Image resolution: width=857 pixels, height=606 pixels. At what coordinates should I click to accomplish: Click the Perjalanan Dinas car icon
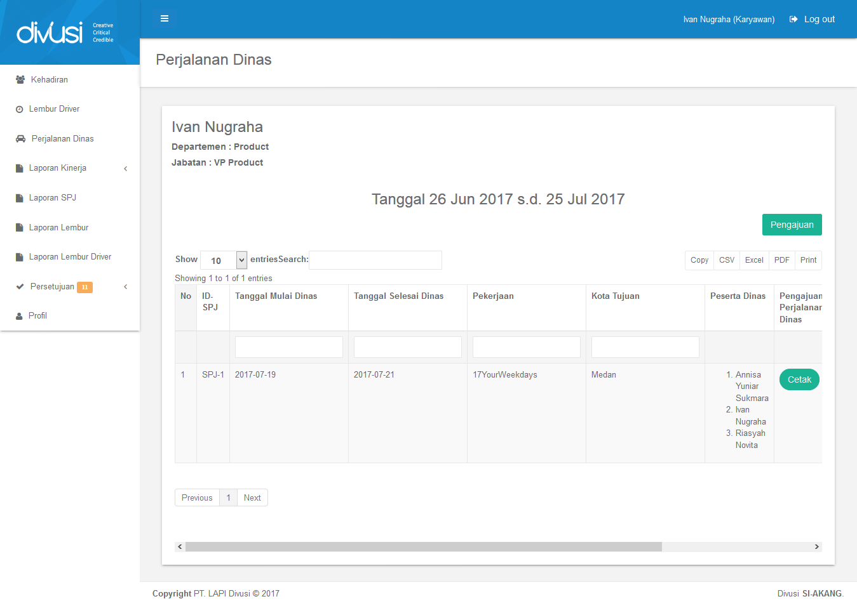point(21,139)
